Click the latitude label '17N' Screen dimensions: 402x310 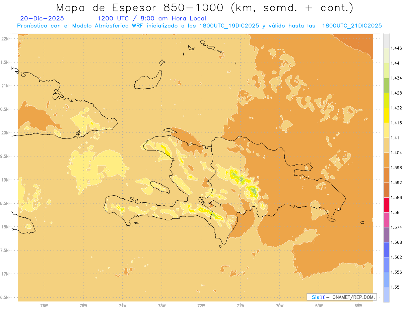[x=6, y=274]
